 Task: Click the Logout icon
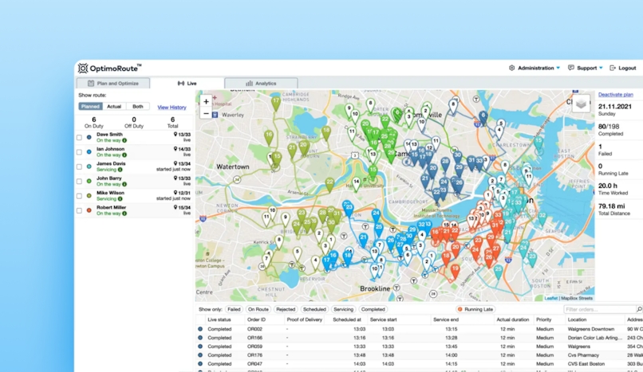[612, 69]
